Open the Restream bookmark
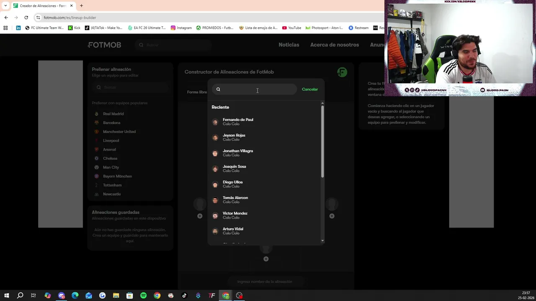 pos(358,28)
